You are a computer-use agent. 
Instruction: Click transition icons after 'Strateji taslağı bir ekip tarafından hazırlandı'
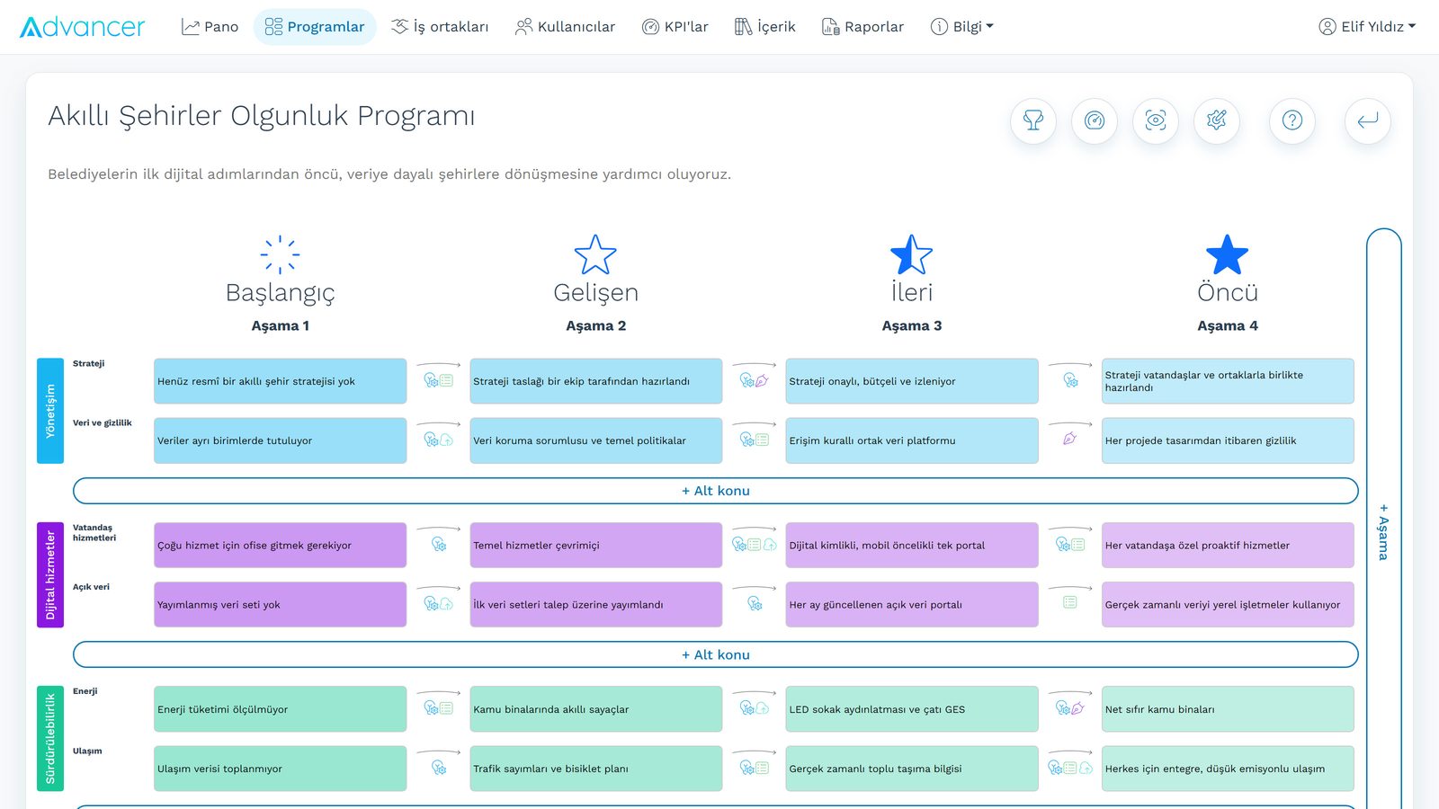coord(754,380)
